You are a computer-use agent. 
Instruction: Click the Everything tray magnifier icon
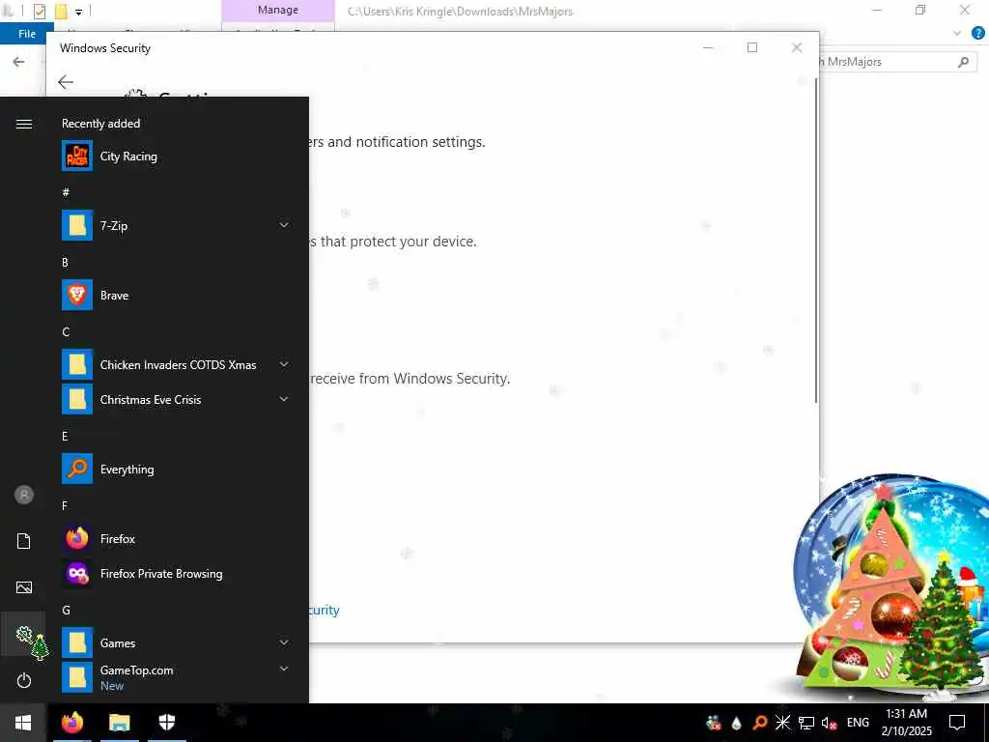(760, 723)
